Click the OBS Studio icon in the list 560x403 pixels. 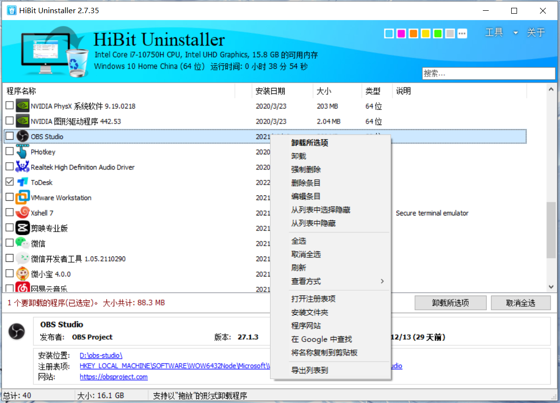22,136
